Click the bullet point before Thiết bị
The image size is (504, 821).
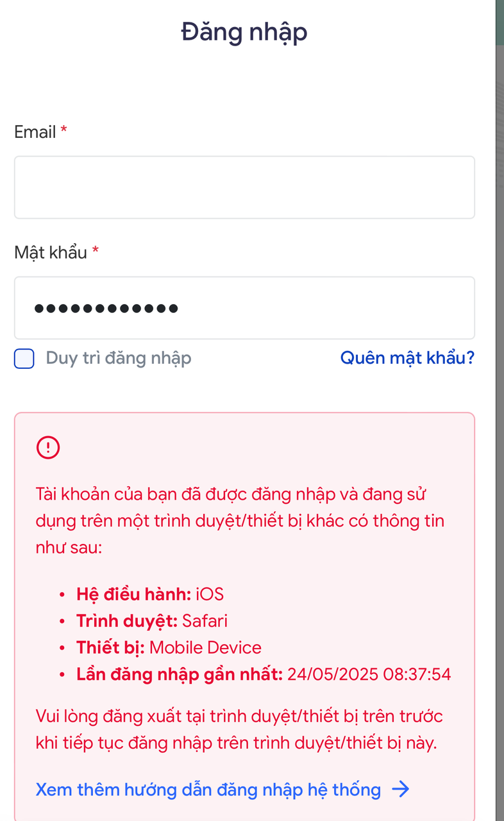[62, 648]
